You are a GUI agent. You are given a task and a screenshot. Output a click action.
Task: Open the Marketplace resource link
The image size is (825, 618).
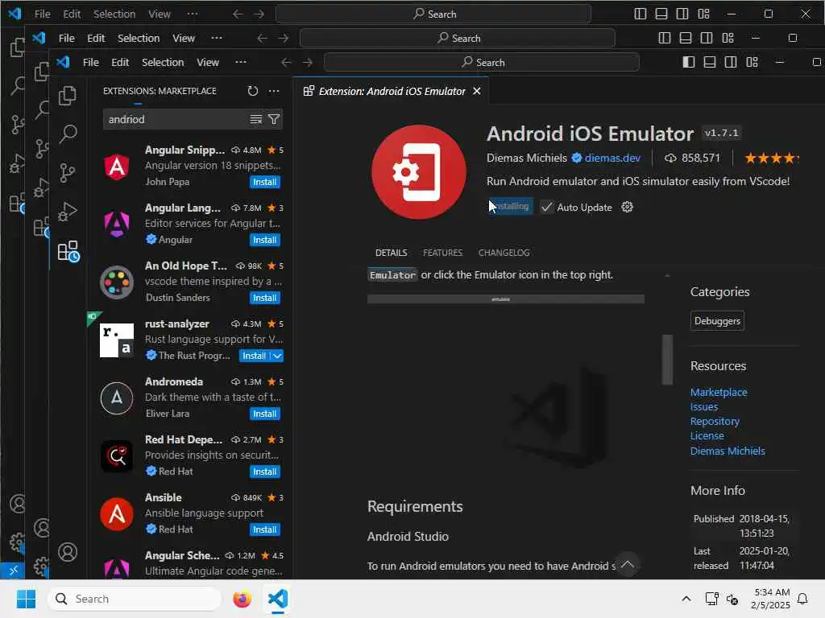click(719, 392)
